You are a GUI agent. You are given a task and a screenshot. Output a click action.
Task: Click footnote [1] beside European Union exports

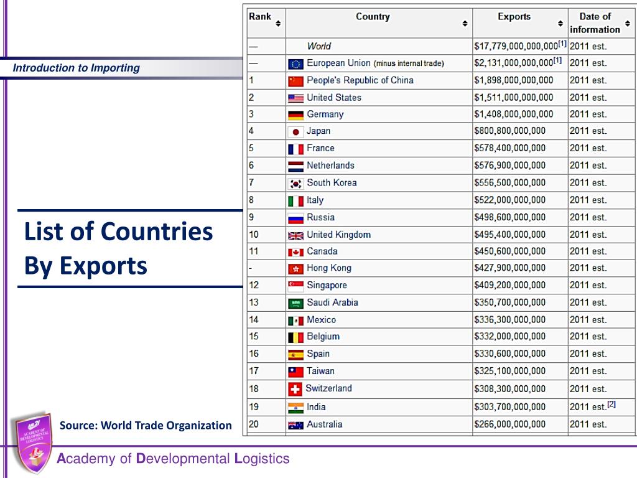point(557,60)
